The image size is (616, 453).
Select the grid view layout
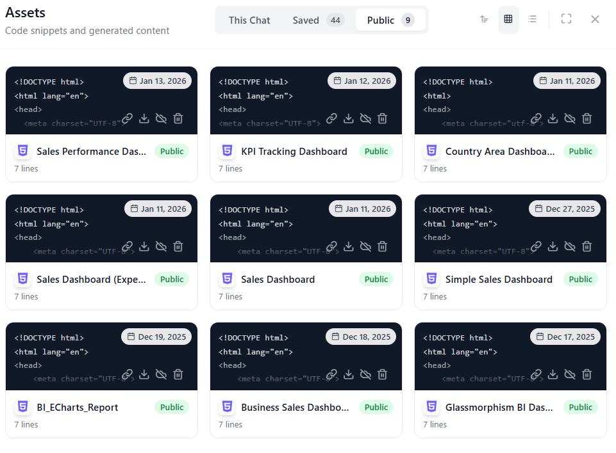pyautogui.click(x=508, y=19)
